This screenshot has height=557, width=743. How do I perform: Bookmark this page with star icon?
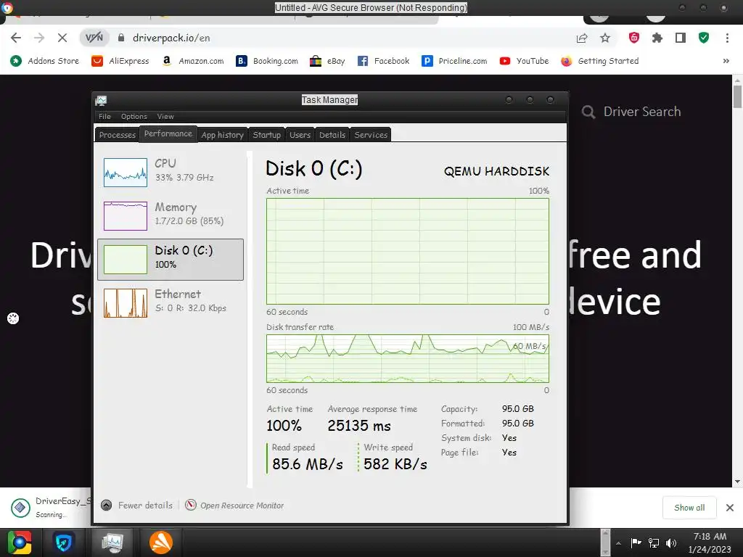coord(605,38)
